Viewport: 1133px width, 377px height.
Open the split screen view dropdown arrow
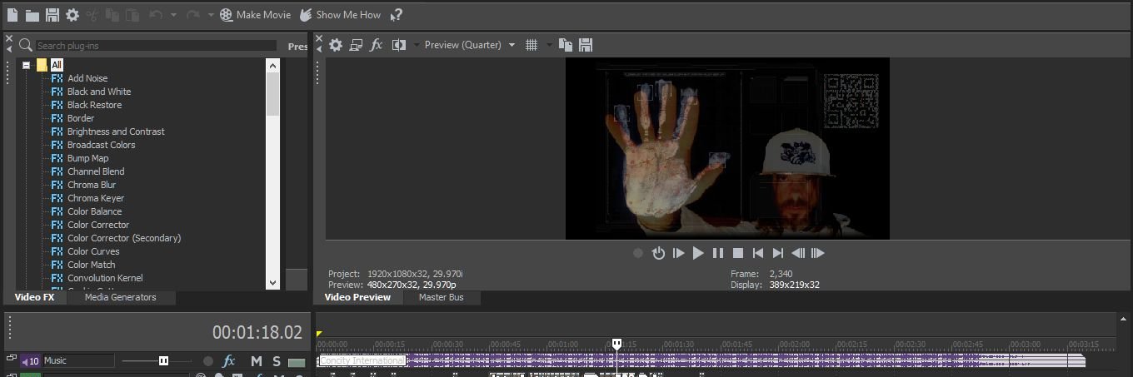pyautogui.click(x=416, y=45)
